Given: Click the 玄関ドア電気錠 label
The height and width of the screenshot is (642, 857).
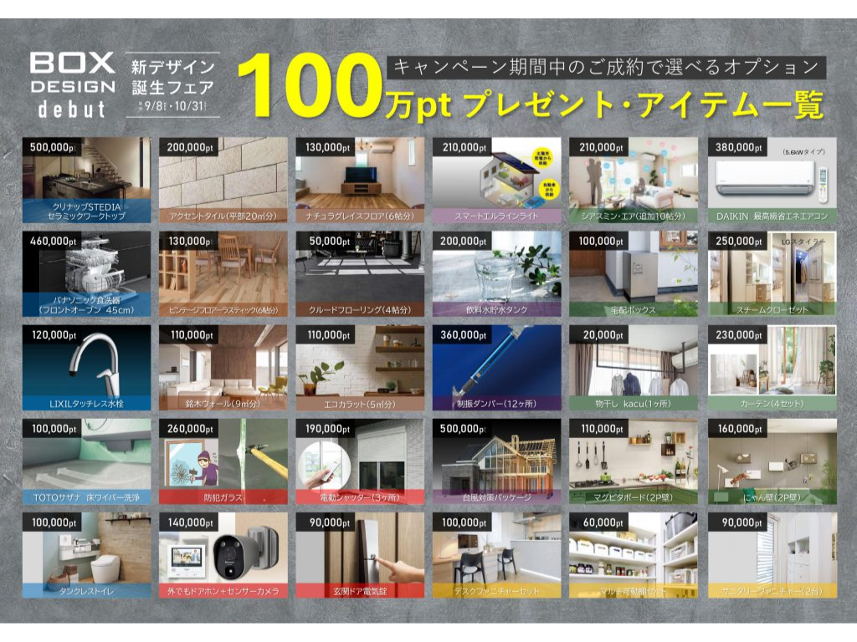Looking at the screenshot, I should 360,591.
